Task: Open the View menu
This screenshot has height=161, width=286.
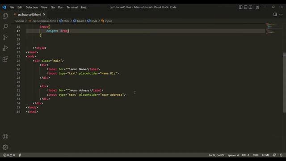Action: 44,7
